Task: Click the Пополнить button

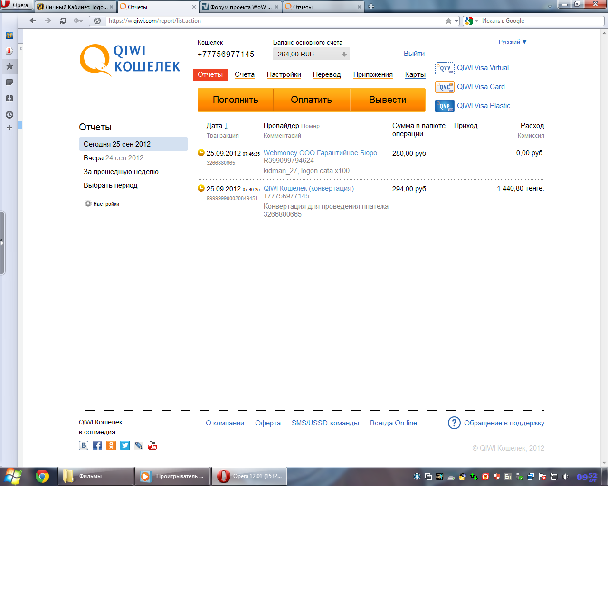Action: 236,100
